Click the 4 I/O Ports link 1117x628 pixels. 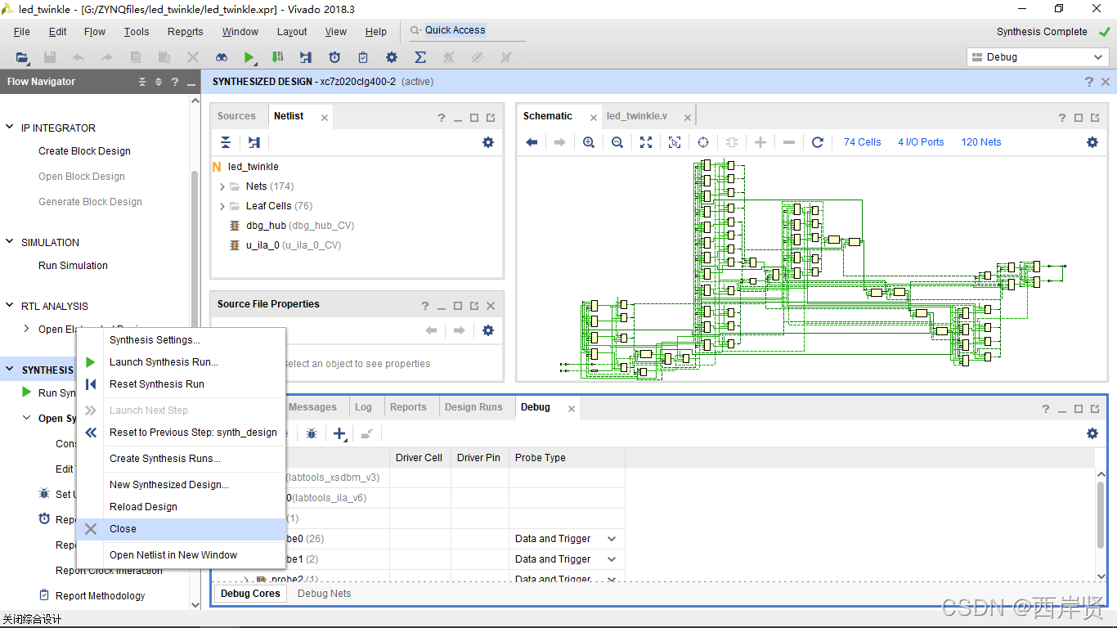[x=921, y=142]
